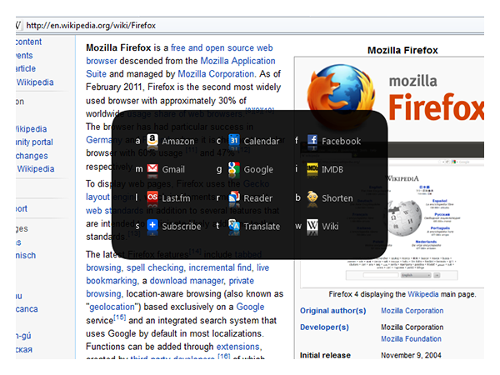Select the Shorten URL icon
Viewport: 500px width, 375px height.
pyautogui.click(x=312, y=197)
